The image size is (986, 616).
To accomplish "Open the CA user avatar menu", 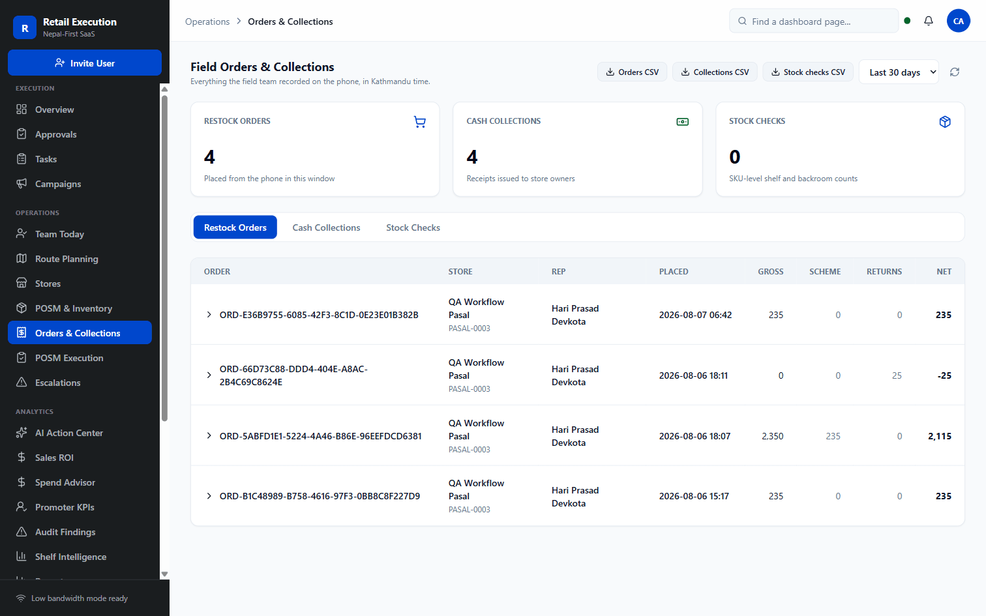I will 959,21.
